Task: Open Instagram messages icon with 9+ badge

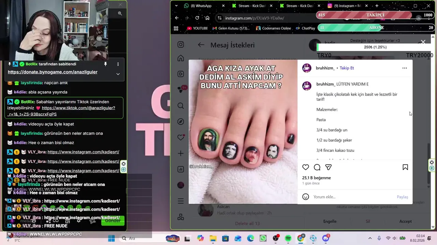Action: 181,90
